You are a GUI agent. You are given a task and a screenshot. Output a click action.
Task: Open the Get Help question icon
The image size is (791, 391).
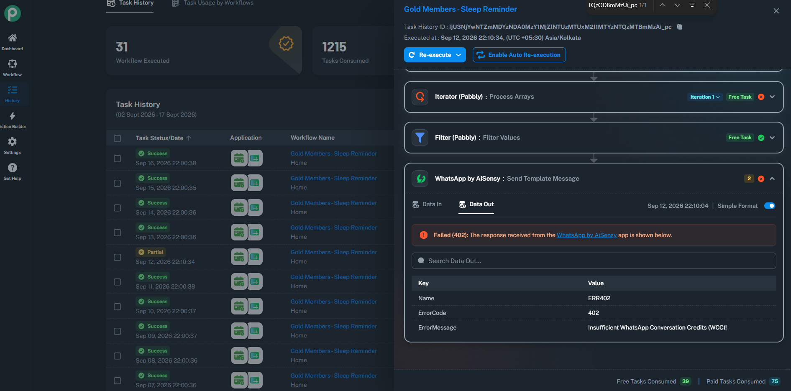(12, 168)
